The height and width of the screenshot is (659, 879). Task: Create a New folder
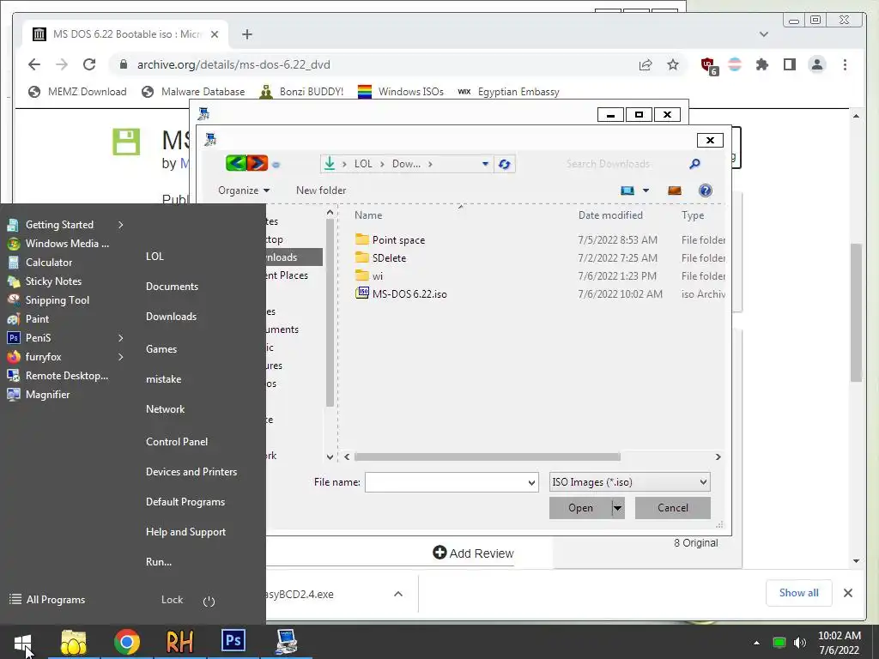point(321,190)
